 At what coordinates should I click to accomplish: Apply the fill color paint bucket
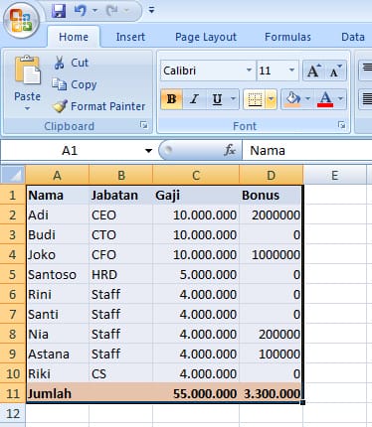[292, 99]
